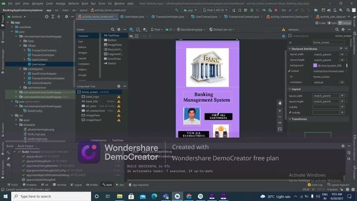The height and width of the screenshot is (201, 357).
Task: Click the purple_200 background color swatch
Action: pyautogui.click(x=315, y=65)
